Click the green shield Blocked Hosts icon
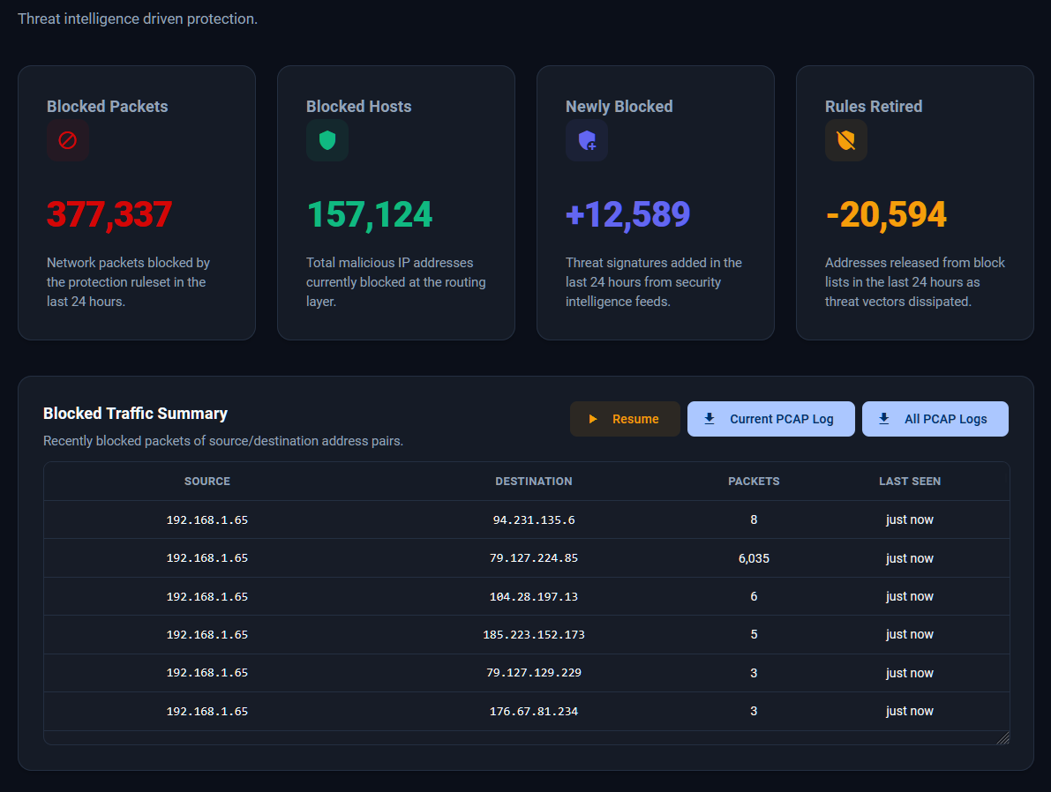 click(x=327, y=140)
